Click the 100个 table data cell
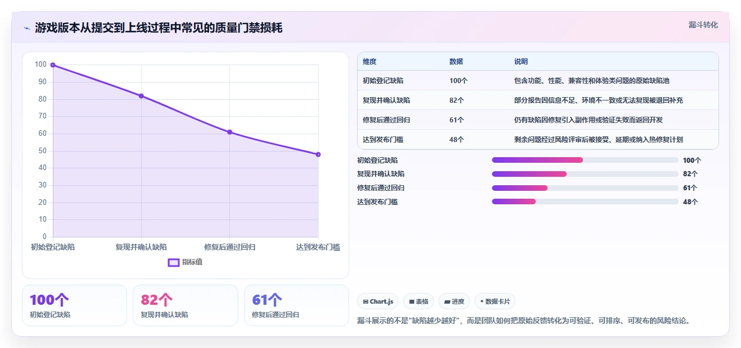 458,81
